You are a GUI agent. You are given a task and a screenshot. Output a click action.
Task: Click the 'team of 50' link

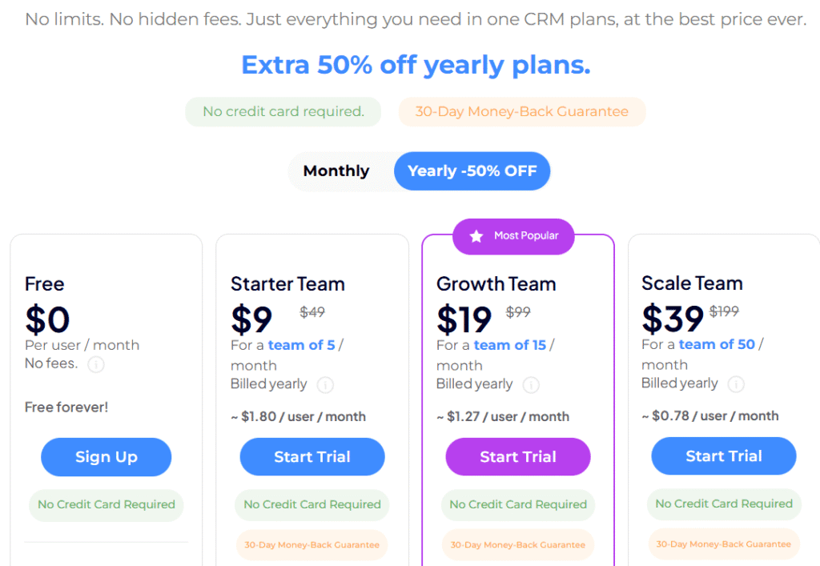click(x=717, y=344)
